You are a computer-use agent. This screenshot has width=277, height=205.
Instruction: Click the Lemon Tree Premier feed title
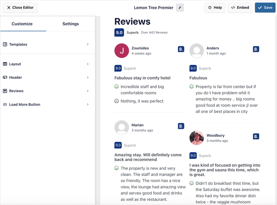(x=154, y=8)
